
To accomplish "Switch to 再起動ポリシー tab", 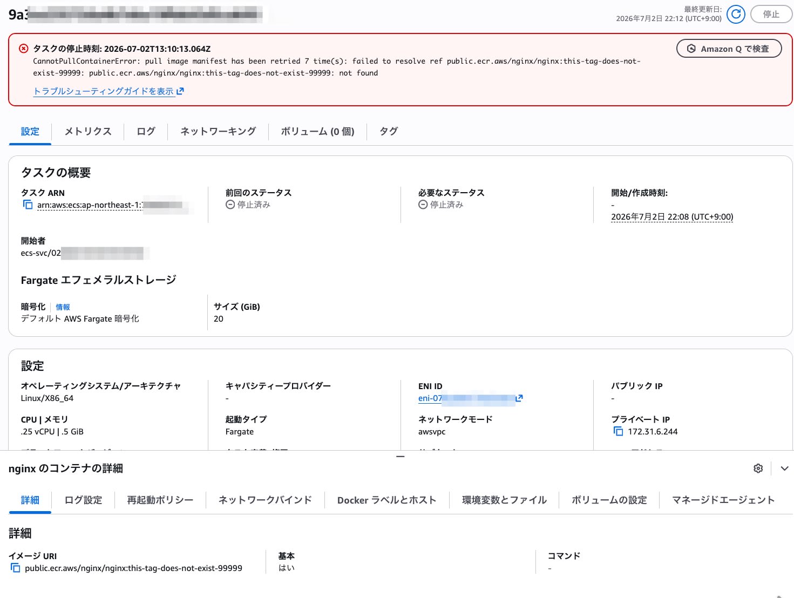I will pyautogui.click(x=160, y=500).
